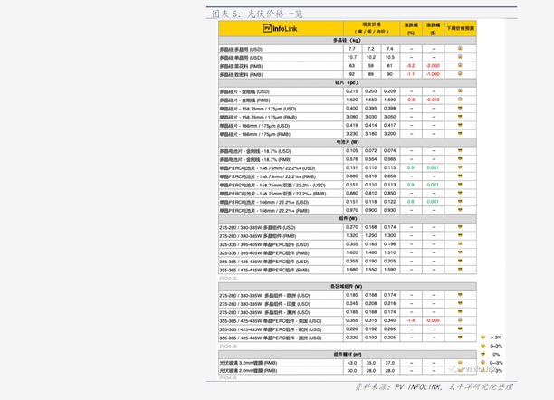This screenshot has width=554, height=400.
Task: Click the 图表 5: 光伏价格一览 title
Action: coord(257,14)
